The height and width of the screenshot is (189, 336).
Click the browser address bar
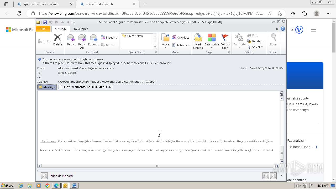tap(151, 13)
